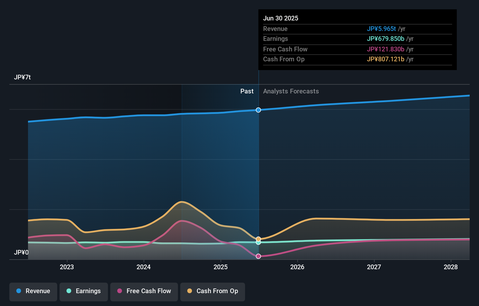Click the blue Revenue legend dot
The width and height of the screenshot is (479, 306).
pyautogui.click(x=19, y=291)
